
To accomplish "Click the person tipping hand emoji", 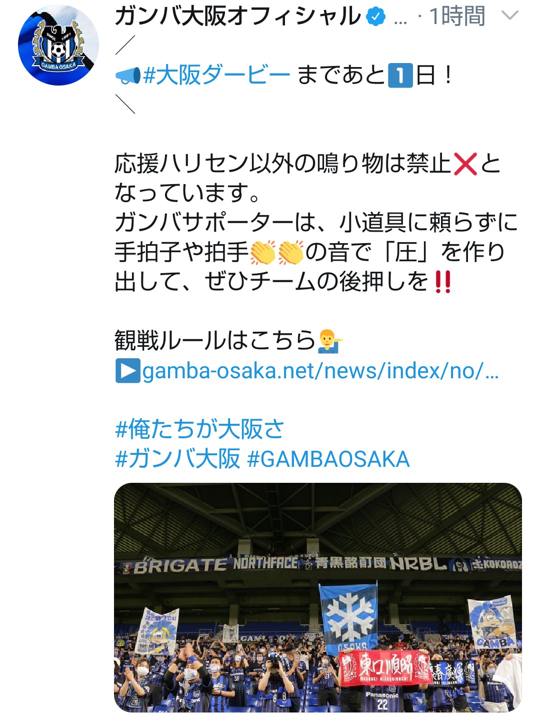I will click(x=331, y=341).
